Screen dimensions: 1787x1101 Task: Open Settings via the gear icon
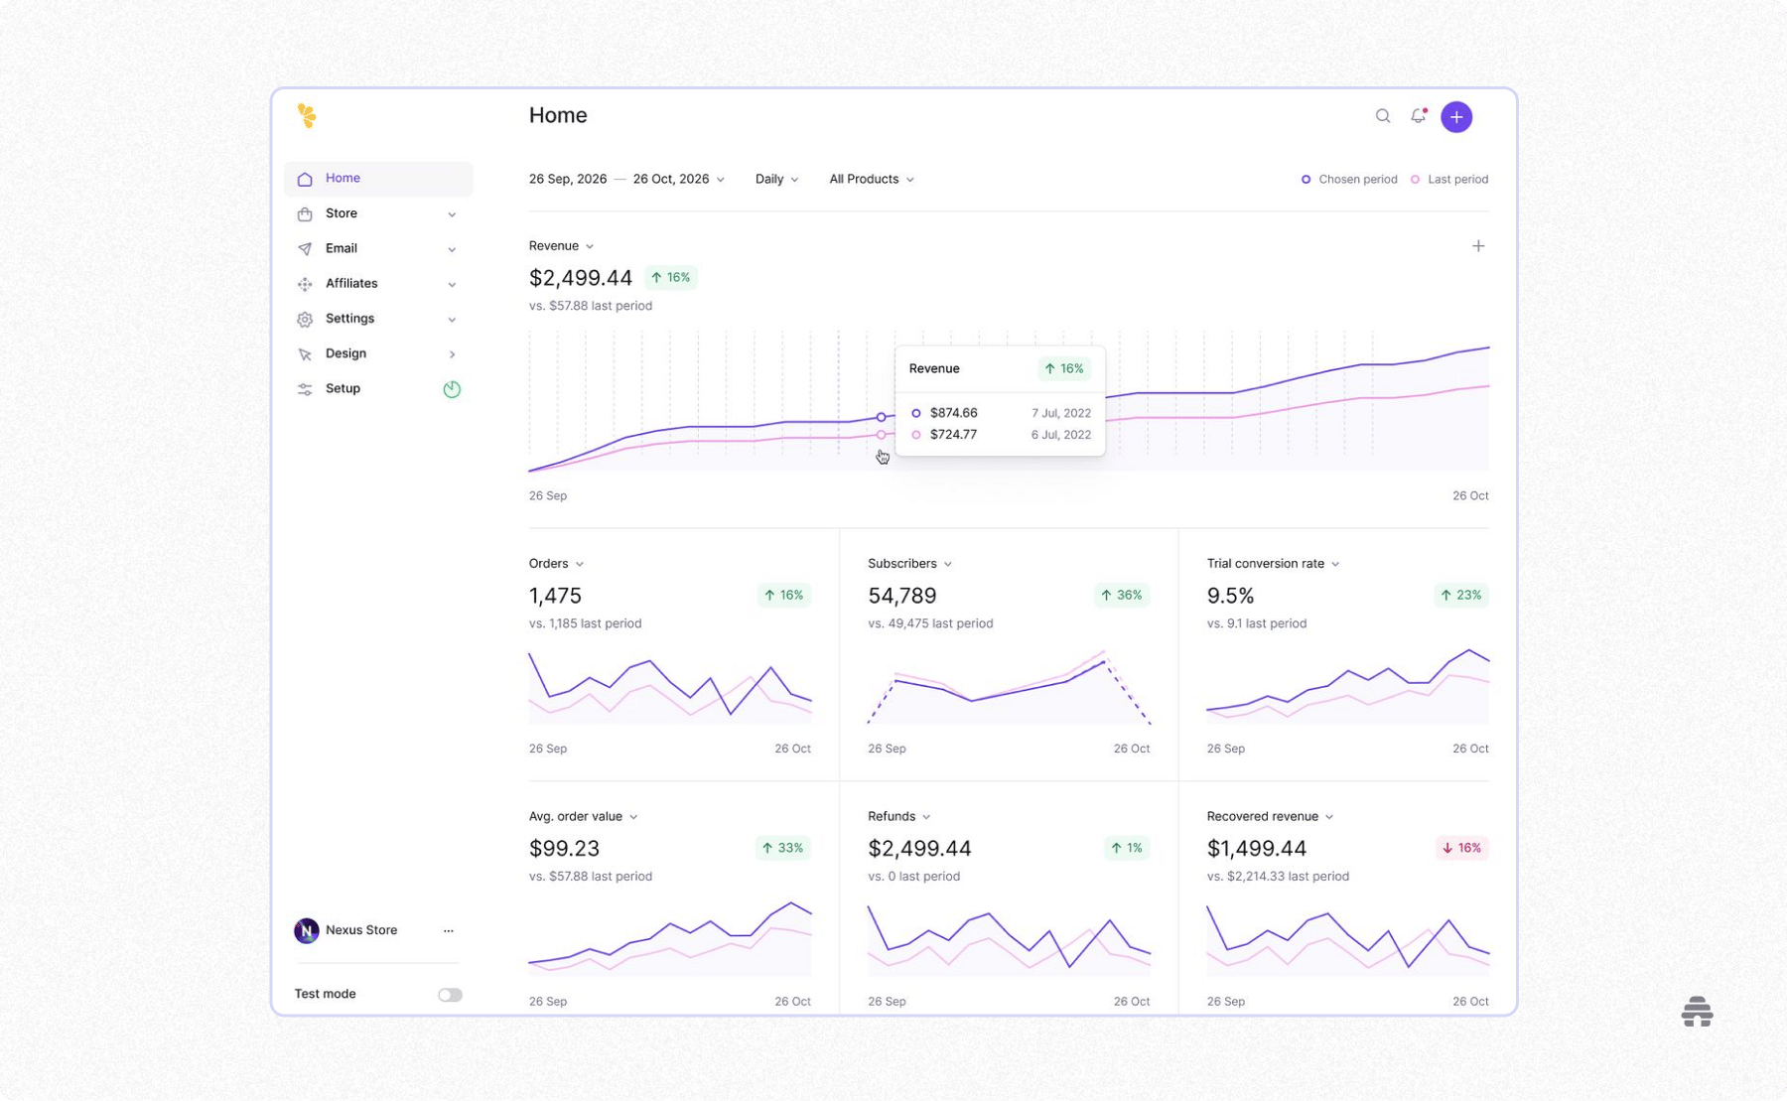click(x=305, y=319)
